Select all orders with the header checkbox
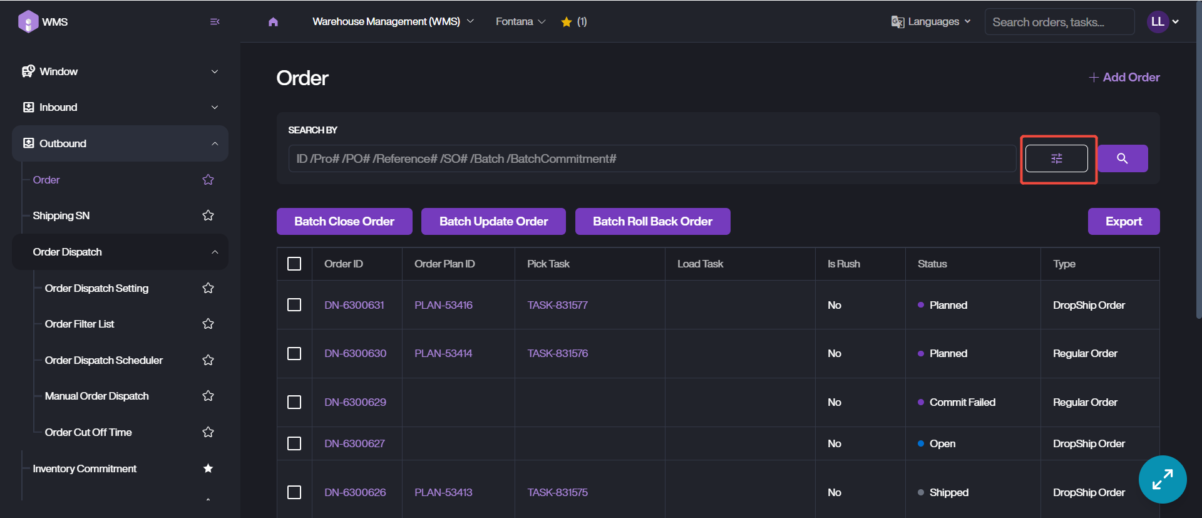Viewport: 1202px width, 518px height. (x=294, y=264)
